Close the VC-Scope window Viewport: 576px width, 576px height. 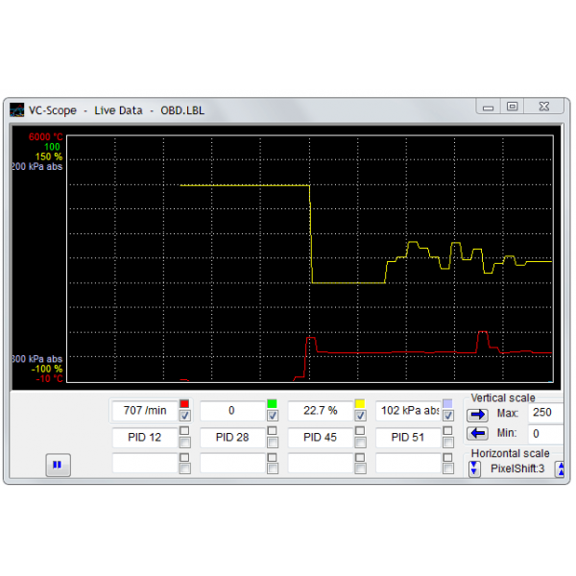click(x=544, y=107)
